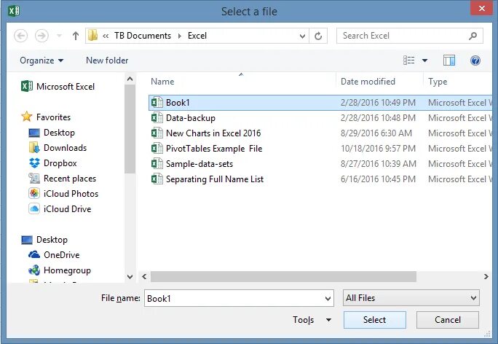The height and width of the screenshot is (344, 498).
Task: Click the Search Excel box
Action: click(x=410, y=36)
